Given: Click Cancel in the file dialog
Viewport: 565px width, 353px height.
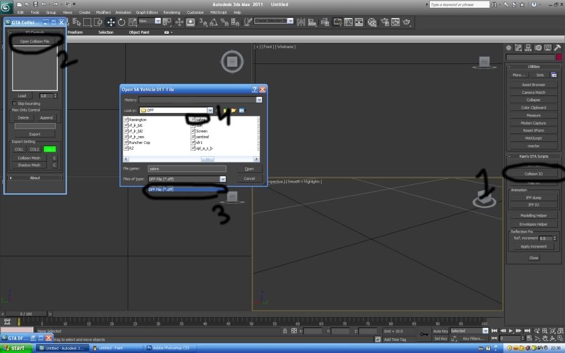Looking at the screenshot, I should 249,179.
